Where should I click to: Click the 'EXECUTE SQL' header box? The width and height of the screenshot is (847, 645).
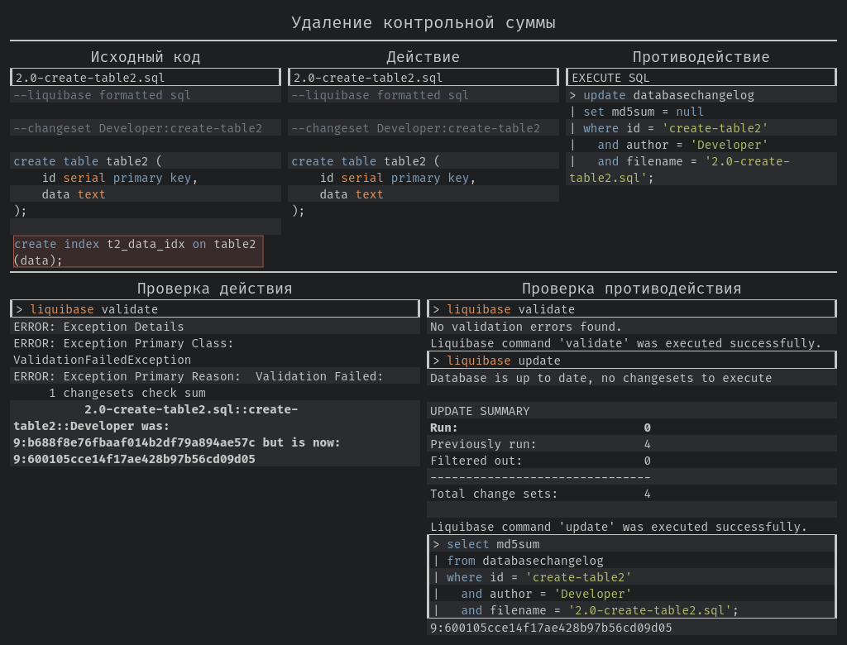(701, 77)
